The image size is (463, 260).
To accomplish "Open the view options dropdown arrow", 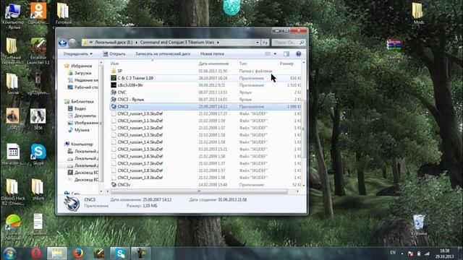I will coord(275,54).
